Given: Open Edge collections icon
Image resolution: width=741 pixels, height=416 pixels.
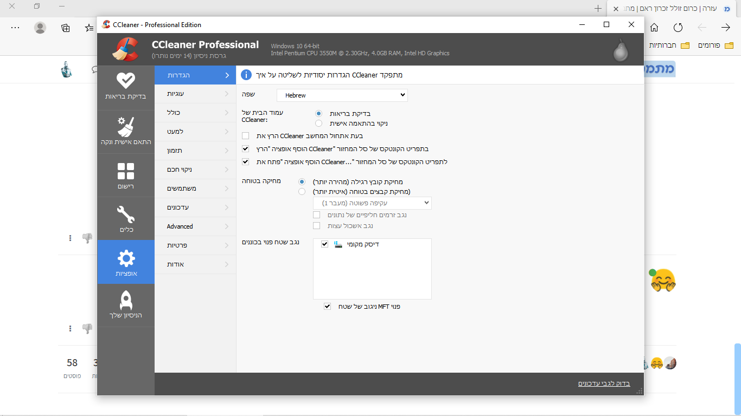Looking at the screenshot, I should click(x=65, y=28).
